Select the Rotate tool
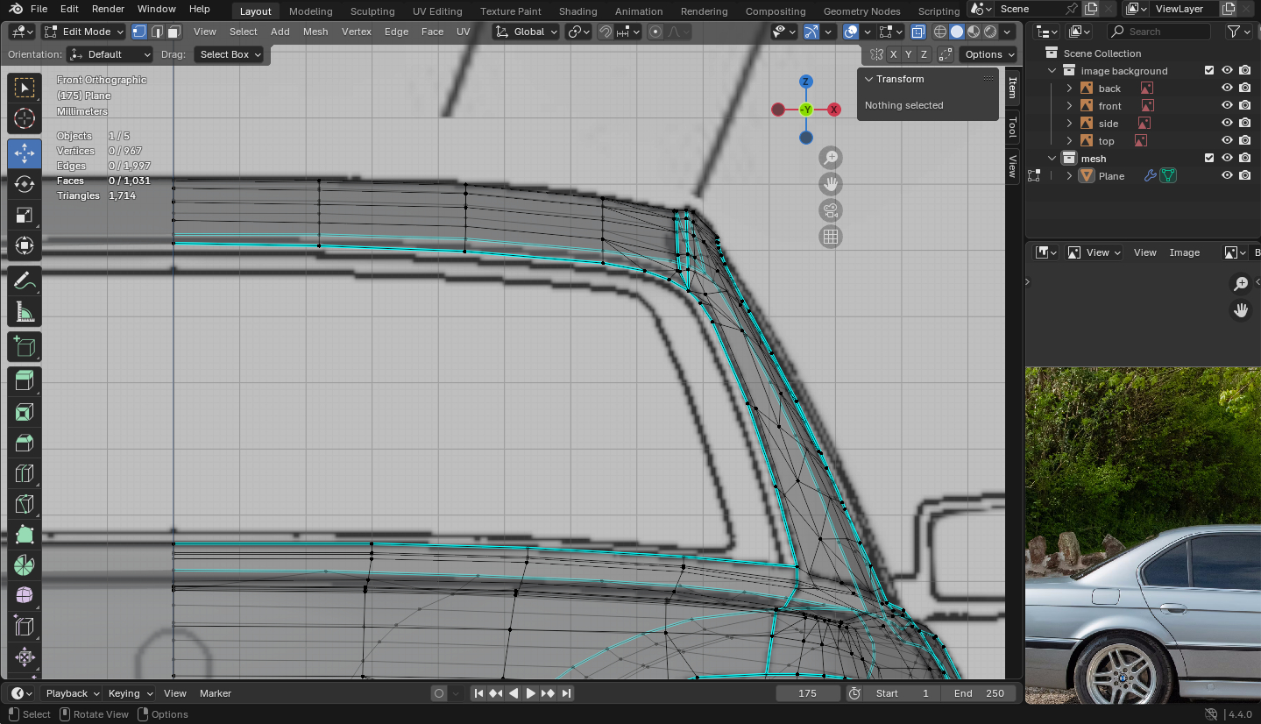Image resolution: width=1261 pixels, height=724 pixels. tap(25, 184)
